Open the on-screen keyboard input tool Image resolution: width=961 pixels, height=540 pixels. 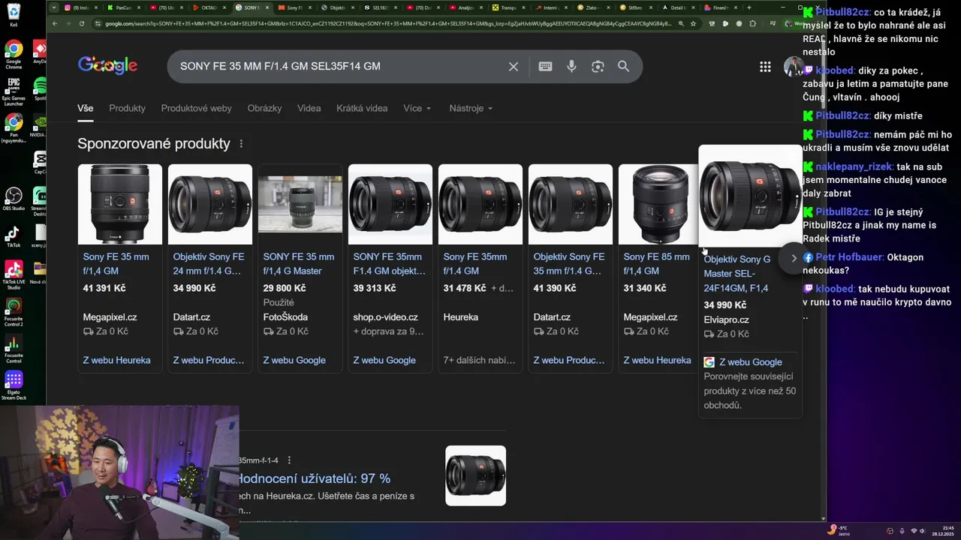[546, 67]
